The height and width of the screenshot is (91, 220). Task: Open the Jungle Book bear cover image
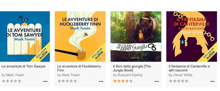[x=136, y=37]
